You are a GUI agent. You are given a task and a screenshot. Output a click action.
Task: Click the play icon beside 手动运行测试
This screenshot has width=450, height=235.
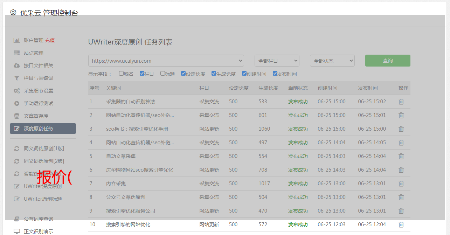[x=16, y=103]
